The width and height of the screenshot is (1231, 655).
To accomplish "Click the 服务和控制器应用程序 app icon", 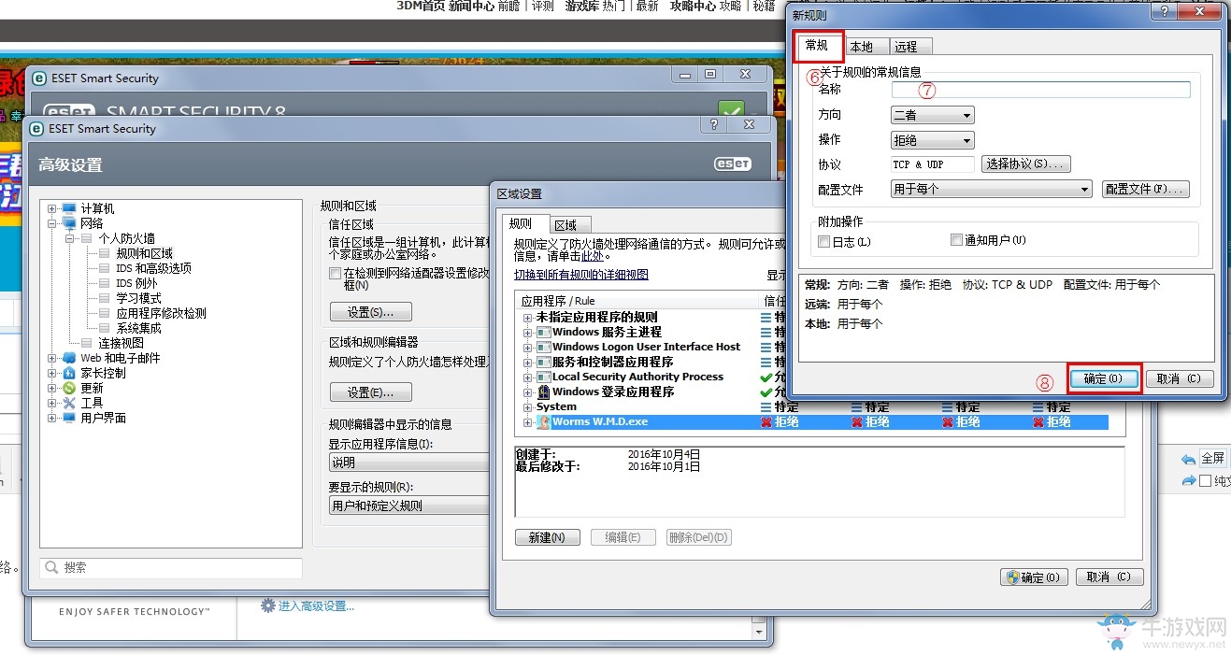I will coord(543,363).
